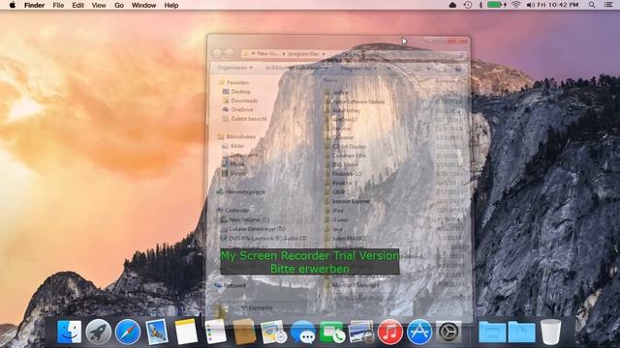This screenshot has width=620, height=348.
Task: Open Reminders list icon in Dock
Action: coord(215,332)
